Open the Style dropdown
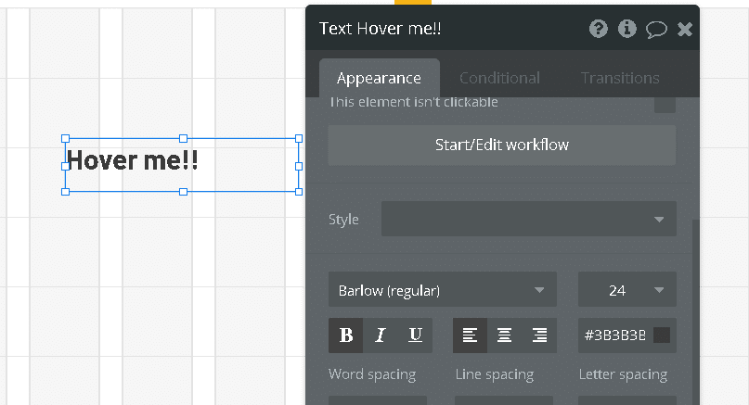 pyautogui.click(x=528, y=220)
